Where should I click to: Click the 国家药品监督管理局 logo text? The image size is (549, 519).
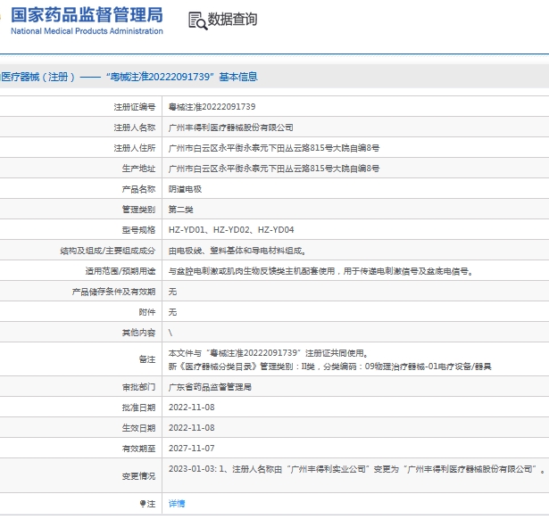click(87, 14)
